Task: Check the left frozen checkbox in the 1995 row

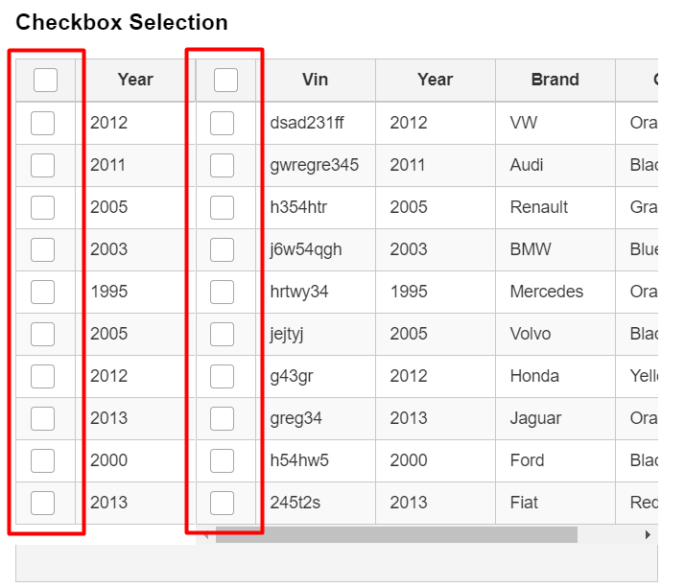Action: [x=42, y=292]
